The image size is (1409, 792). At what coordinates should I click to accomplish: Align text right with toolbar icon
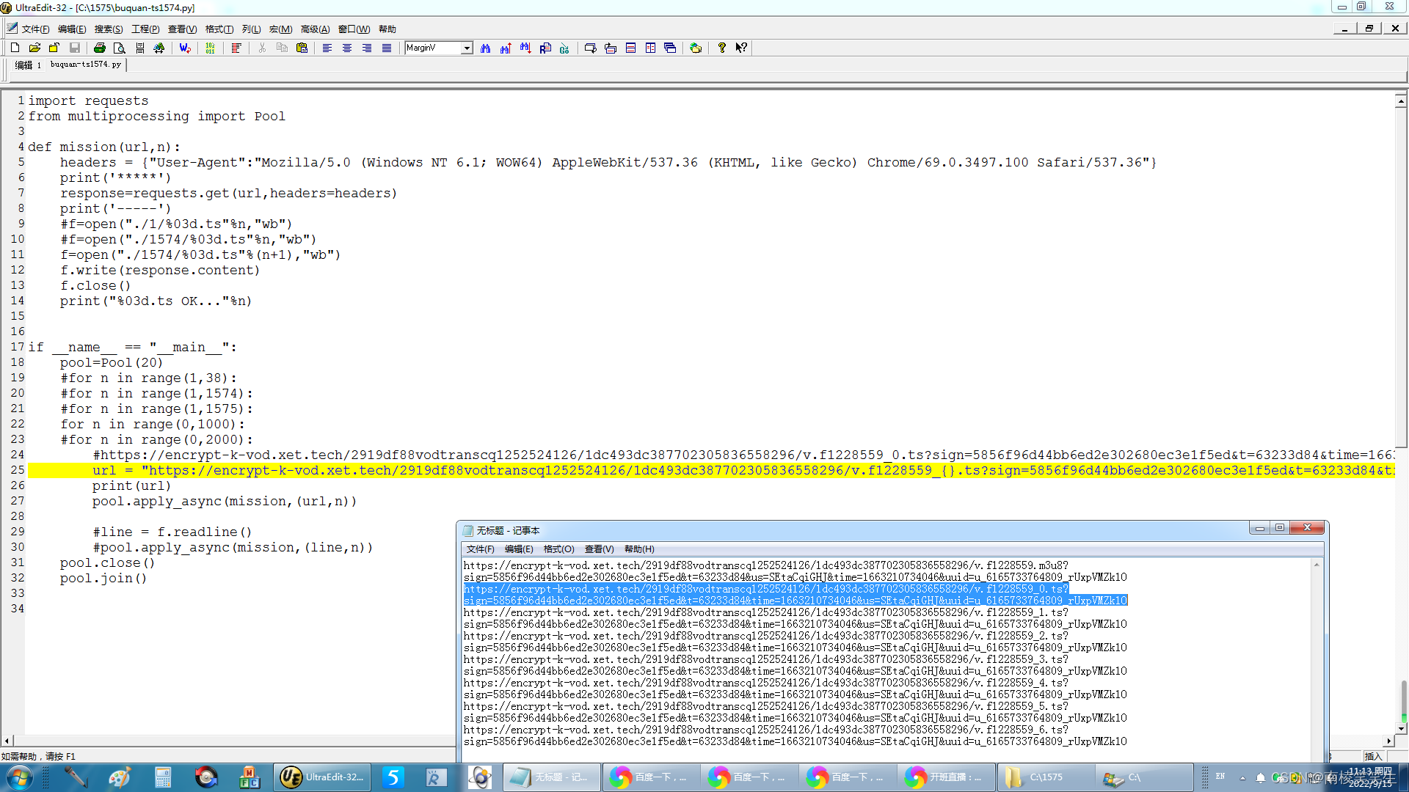tap(367, 48)
